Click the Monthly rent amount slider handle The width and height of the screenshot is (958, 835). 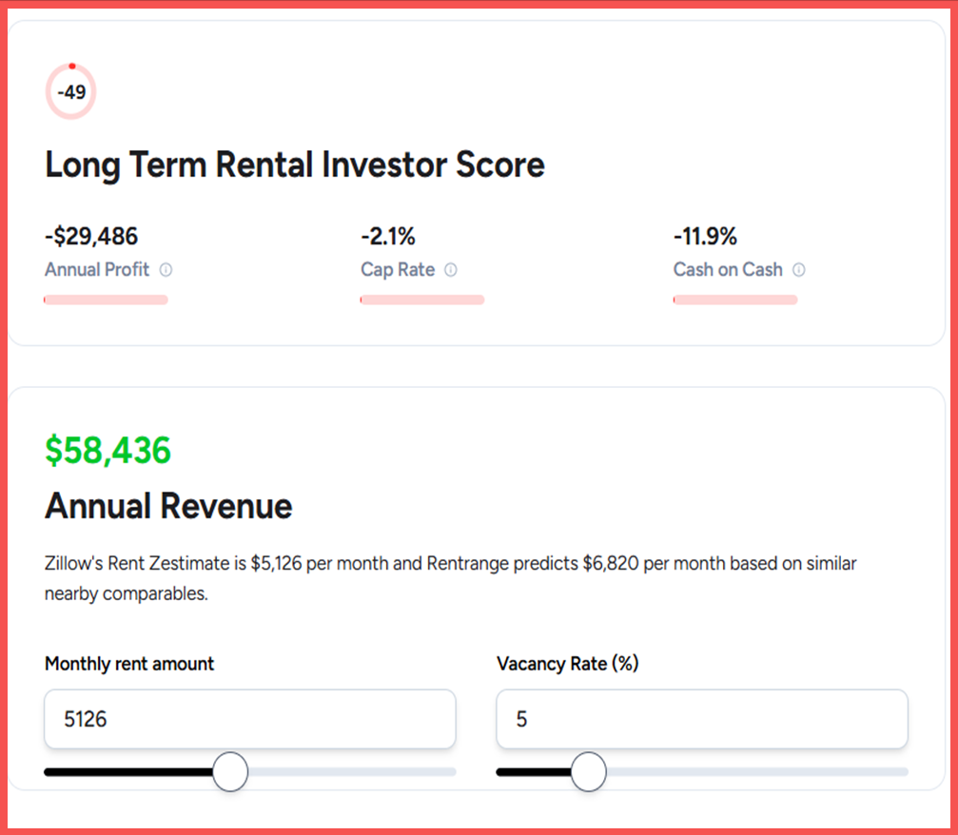(230, 772)
